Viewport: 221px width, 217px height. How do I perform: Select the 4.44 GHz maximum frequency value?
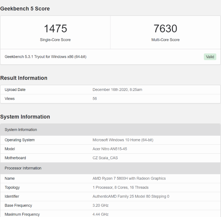click(x=101, y=215)
